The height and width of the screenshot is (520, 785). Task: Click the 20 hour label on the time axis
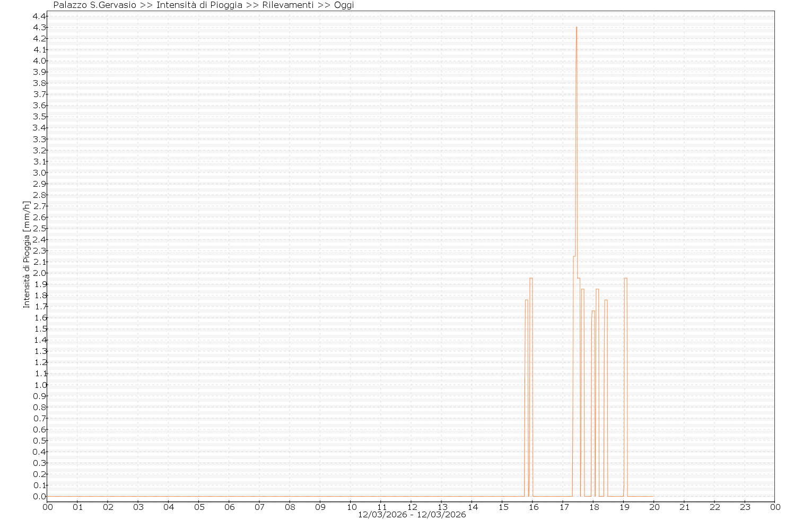coord(654,507)
